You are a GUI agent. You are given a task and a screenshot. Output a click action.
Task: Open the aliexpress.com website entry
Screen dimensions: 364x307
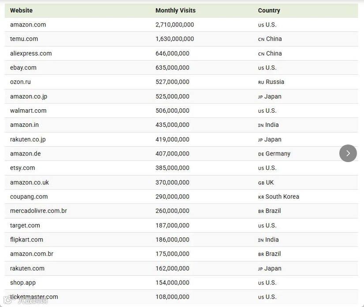pos(31,53)
